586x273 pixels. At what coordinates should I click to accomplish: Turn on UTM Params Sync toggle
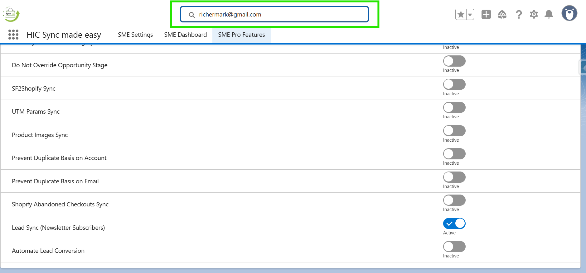tap(454, 107)
